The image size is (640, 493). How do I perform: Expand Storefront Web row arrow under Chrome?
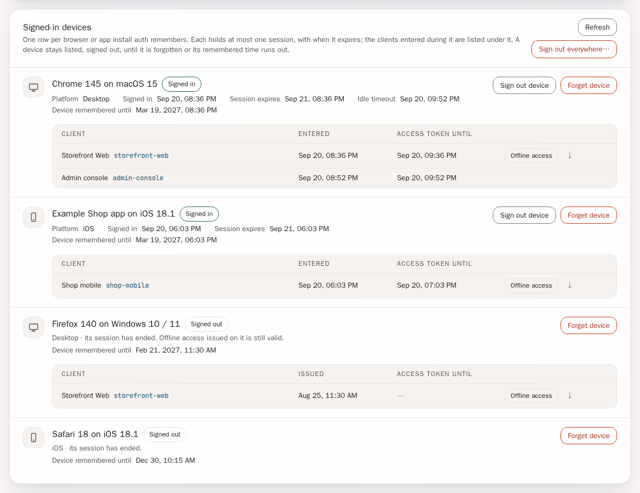click(x=570, y=156)
